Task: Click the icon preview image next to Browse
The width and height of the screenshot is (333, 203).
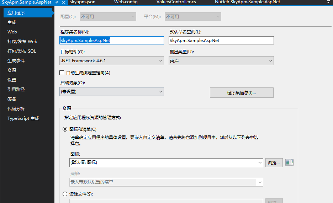Action: [x=289, y=162]
